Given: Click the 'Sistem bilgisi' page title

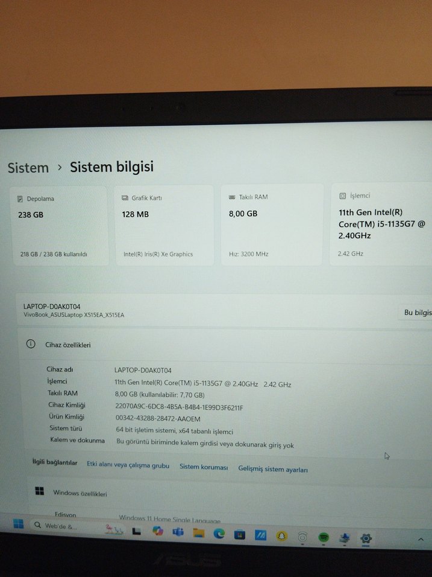Looking at the screenshot, I should pos(111,167).
